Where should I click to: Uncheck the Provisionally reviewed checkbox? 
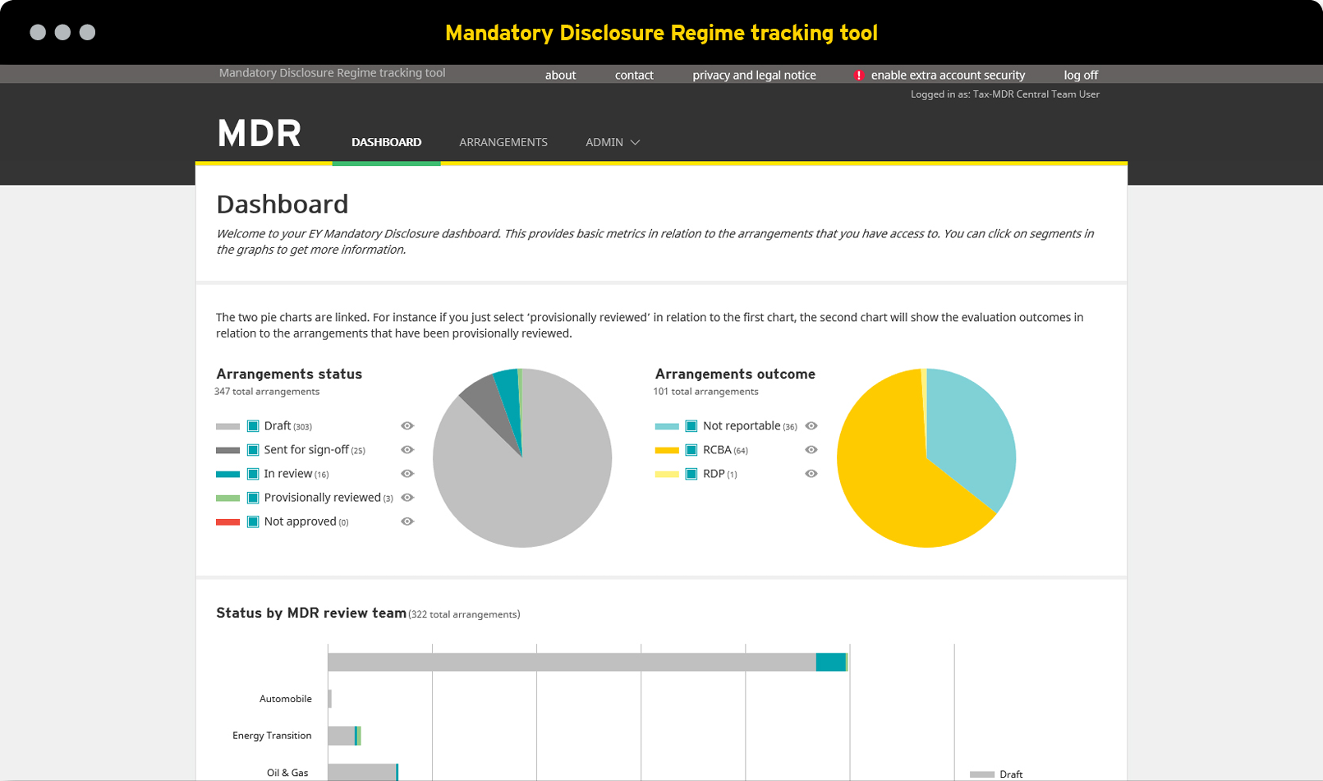253,497
